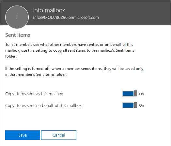Click the Sent items heading

click(x=18, y=35)
